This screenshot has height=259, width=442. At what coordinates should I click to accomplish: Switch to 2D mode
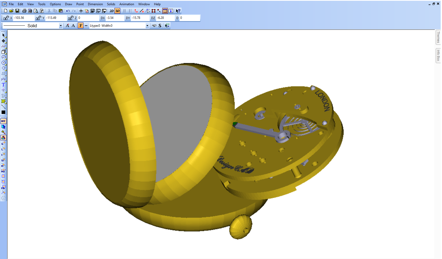(x=112, y=11)
